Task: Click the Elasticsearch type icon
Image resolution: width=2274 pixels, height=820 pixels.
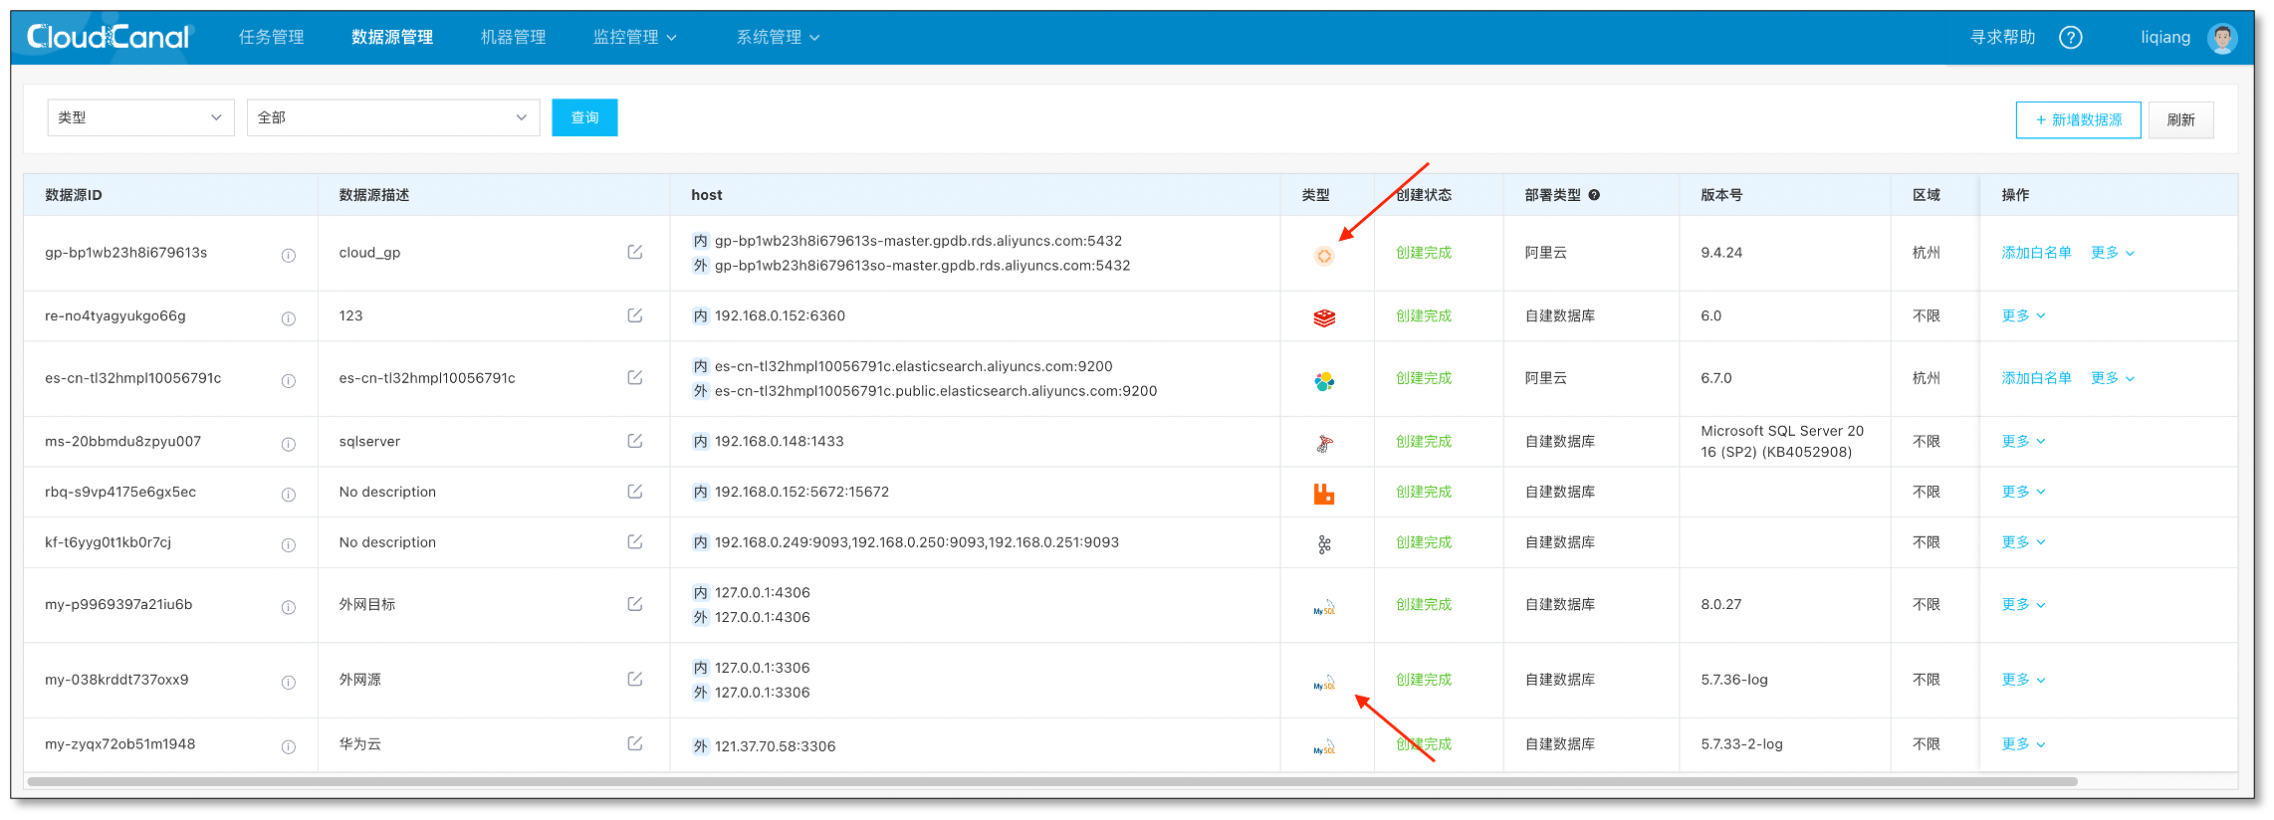Action: (1324, 381)
